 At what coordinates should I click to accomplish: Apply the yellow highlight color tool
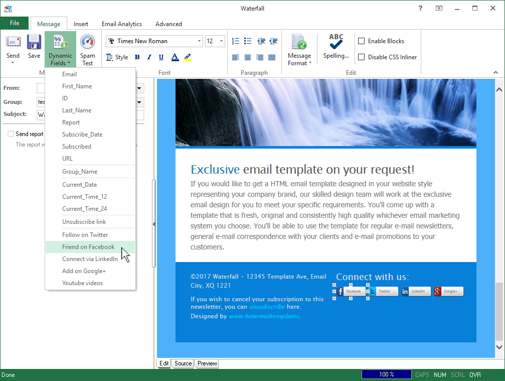pos(188,57)
